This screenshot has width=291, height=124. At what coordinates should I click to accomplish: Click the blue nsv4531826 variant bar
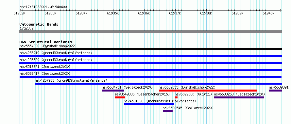(149, 104)
